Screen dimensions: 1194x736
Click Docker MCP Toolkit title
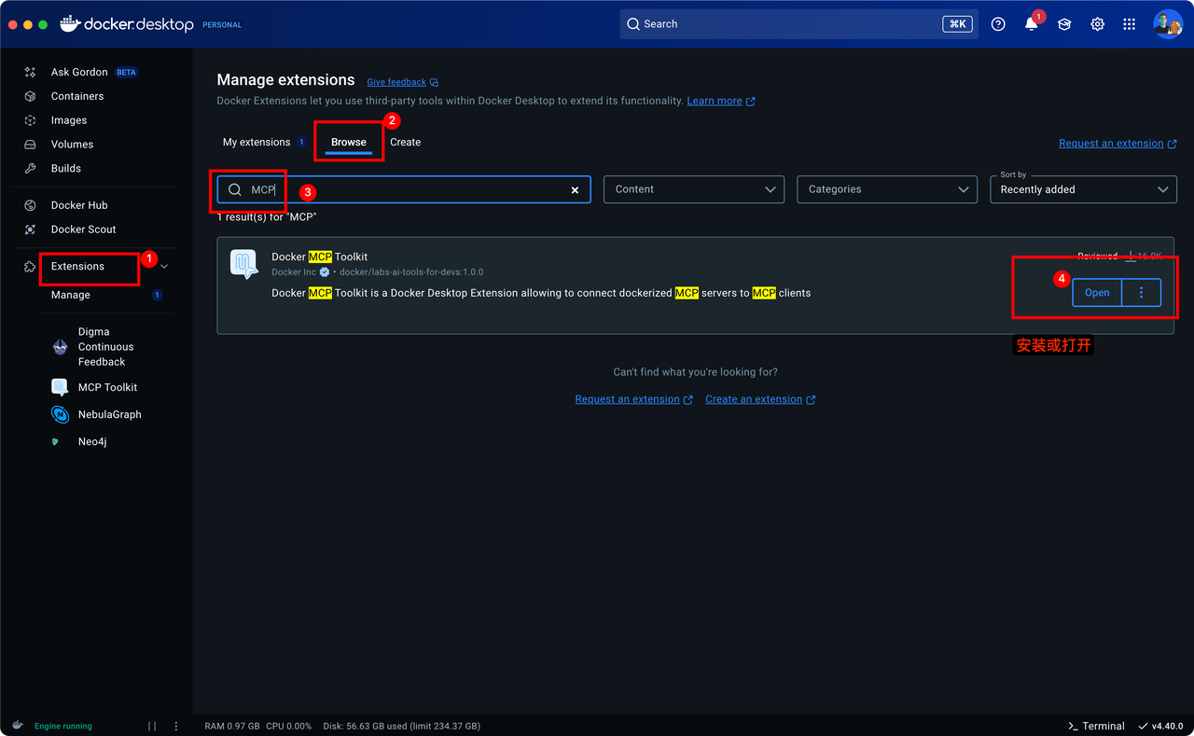320,257
